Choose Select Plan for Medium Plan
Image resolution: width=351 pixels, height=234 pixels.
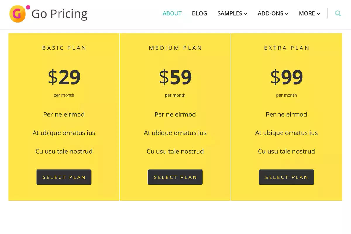[175, 177]
